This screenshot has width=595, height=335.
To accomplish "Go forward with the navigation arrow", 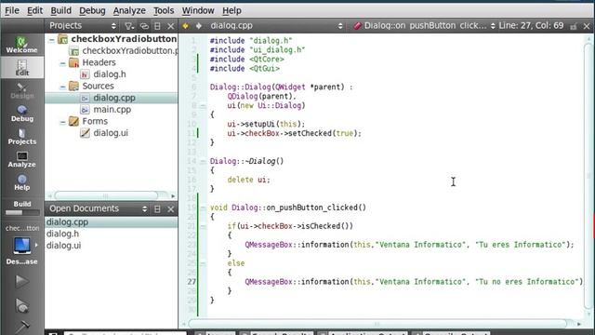I will click(x=199, y=26).
